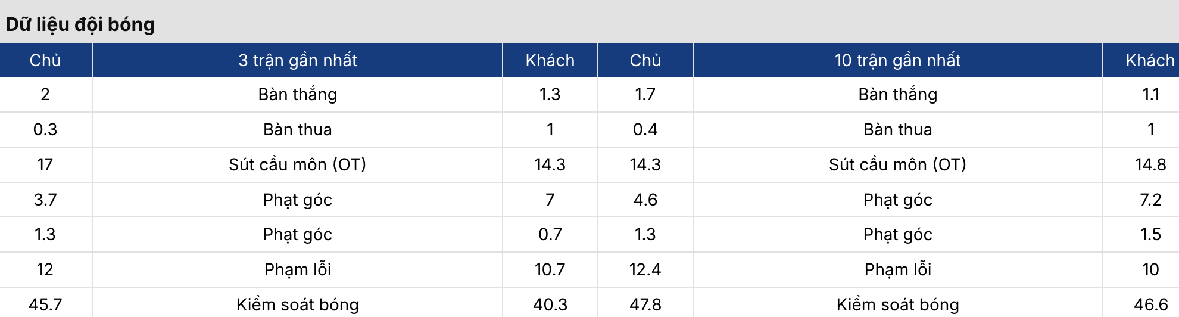The height and width of the screenshot is (317, 1179).
Task: Click the 3.7 Phạt góc value
Action: click(45, 200)
